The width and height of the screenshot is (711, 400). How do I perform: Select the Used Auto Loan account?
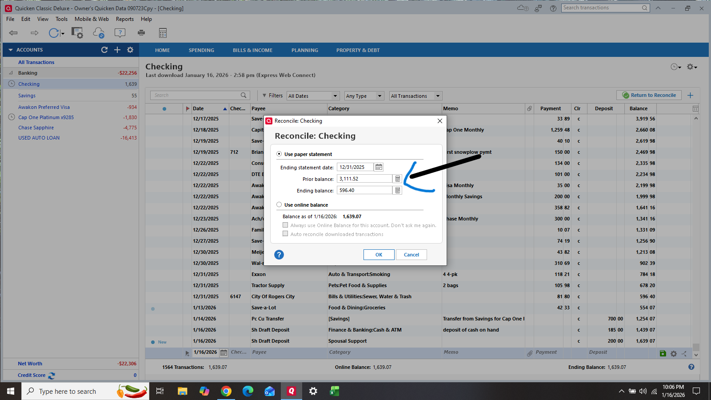[x=39, y=138]
